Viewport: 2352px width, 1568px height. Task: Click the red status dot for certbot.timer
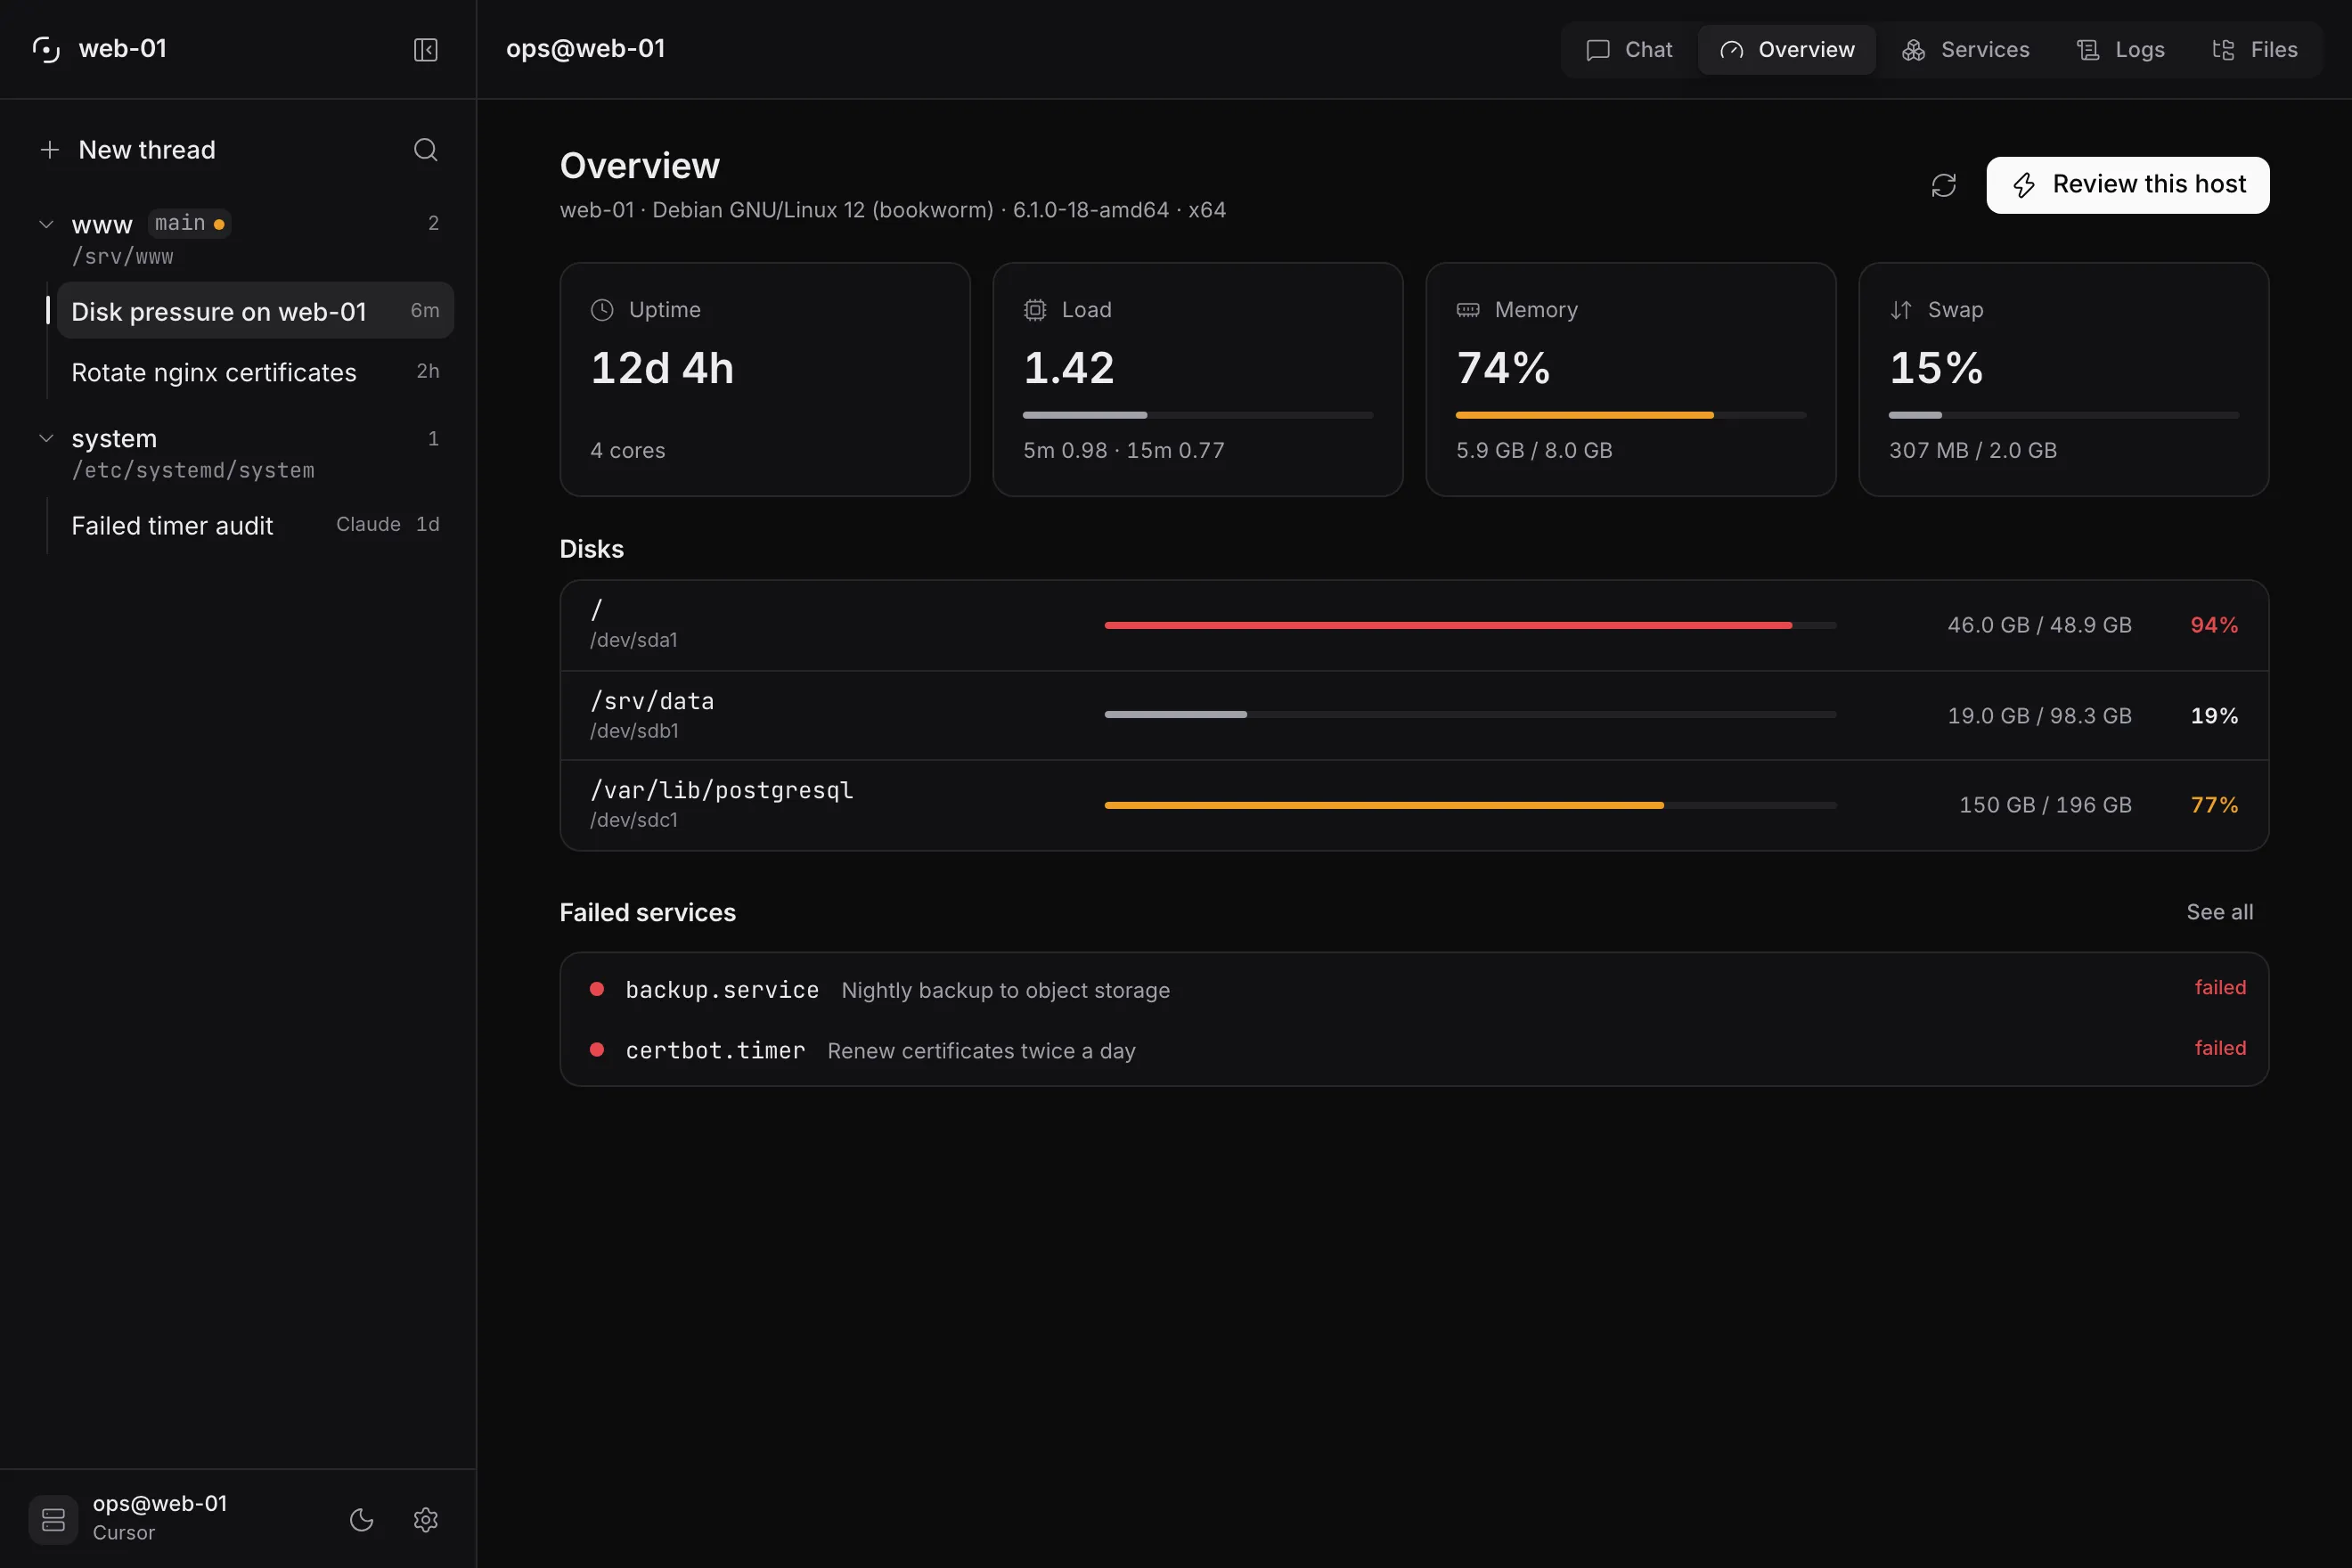pos(597,1050)
